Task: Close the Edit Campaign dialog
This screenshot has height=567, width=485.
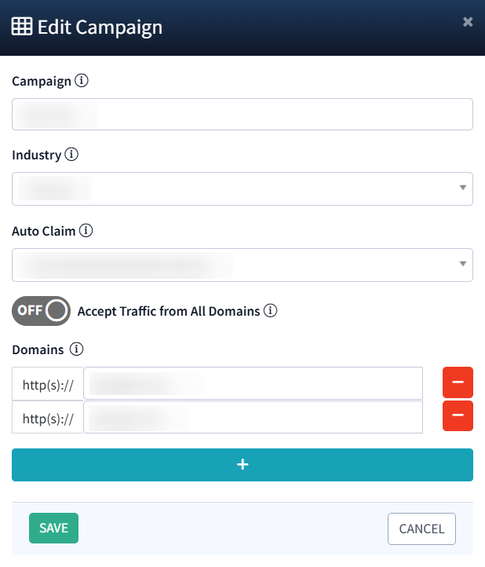Action: (x=468, y=22)
